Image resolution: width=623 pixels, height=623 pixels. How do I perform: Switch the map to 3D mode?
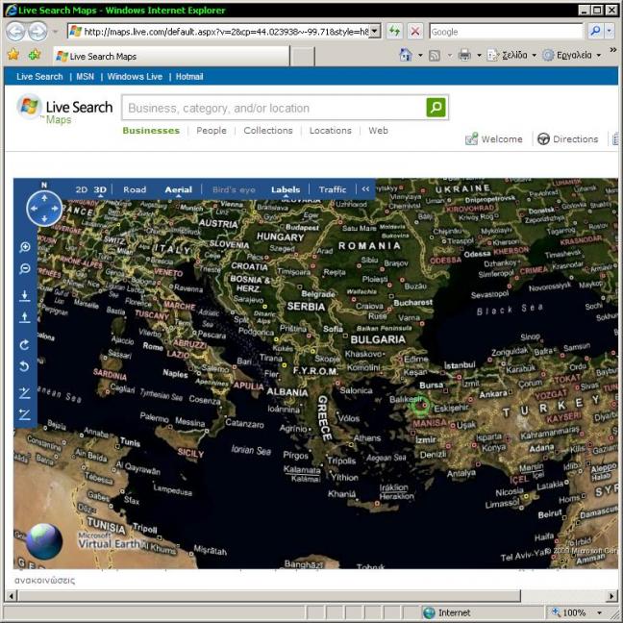point(100,189)
